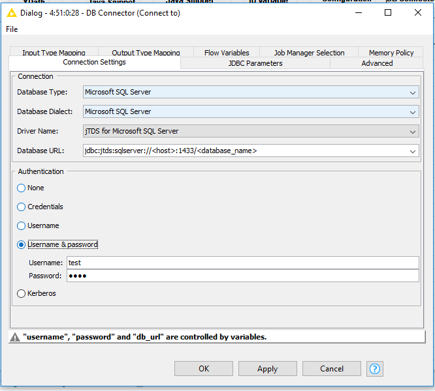Image resolution: width=435 pixels, height=391 pixels.
Task: Maximize the DB Connector dialog
Action: pos(388,13)
